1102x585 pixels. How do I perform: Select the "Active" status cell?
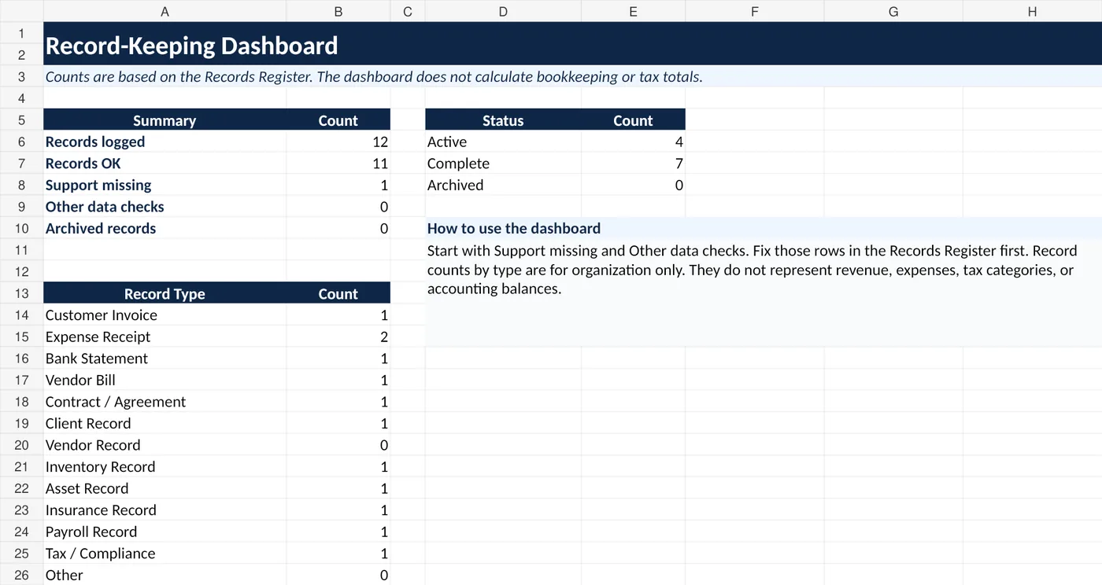(x=503, y=142)
